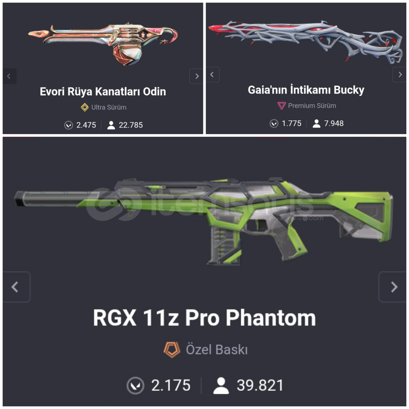Click the person icon beside 22.785
The height and width of the screenshot is (409, 409).
click(111, 125)
